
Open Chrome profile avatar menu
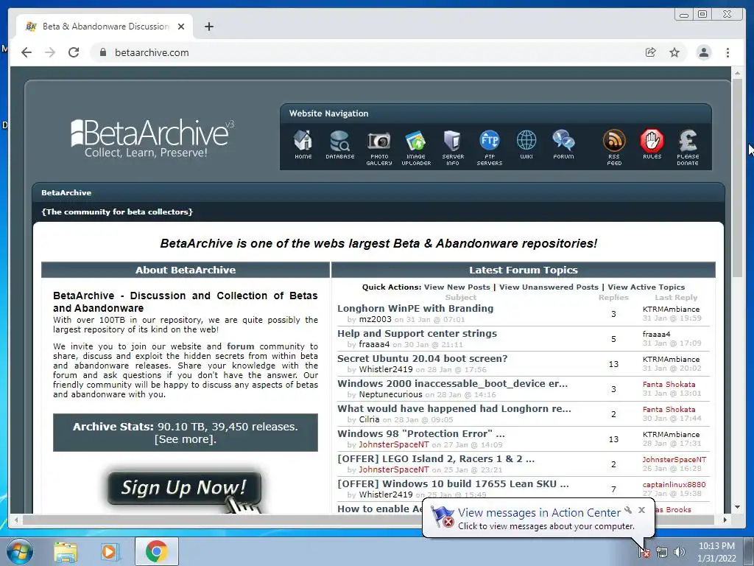coord(703,52)
